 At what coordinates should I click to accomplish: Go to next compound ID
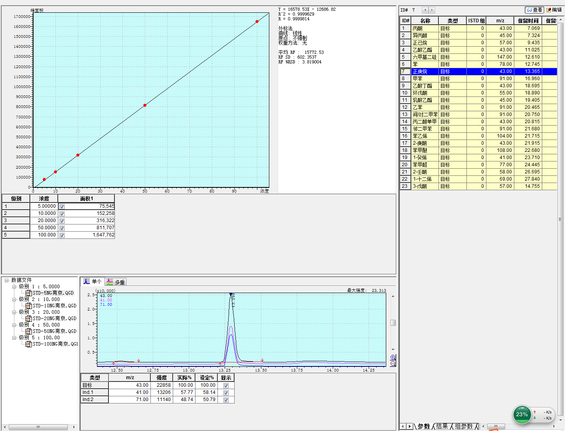pyautogui.click(x=432, y=10)
